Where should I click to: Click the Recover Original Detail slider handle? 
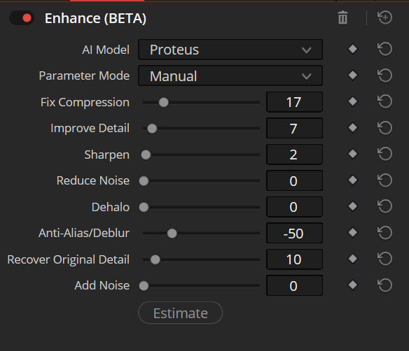(155, 259)
